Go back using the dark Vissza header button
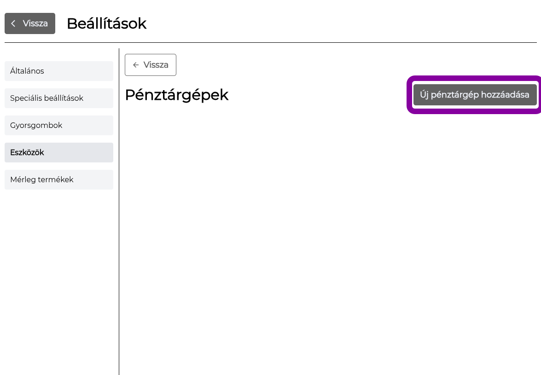The width and height of the screenshot is (541, 375). coord(29,23)
